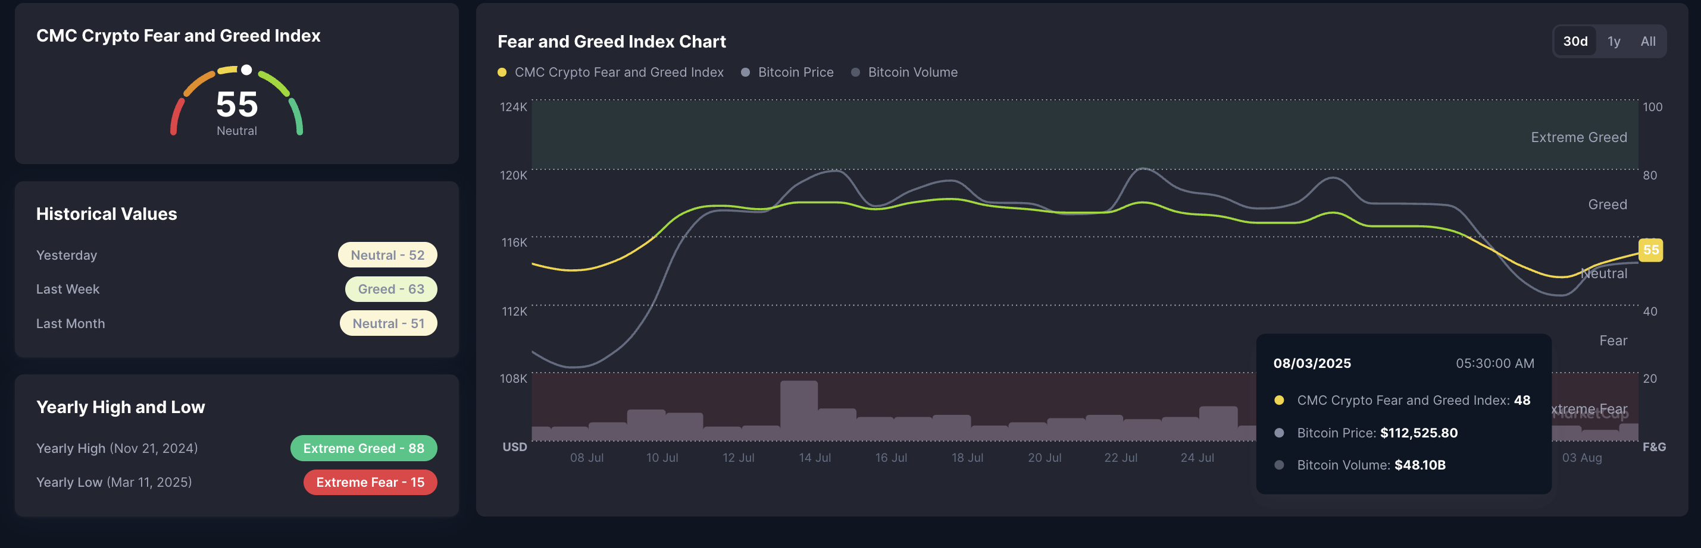Click the 12 Jul x-axis label
Image resolution: width=1701 pixels, height=548 pixels.
coord(738,458)
